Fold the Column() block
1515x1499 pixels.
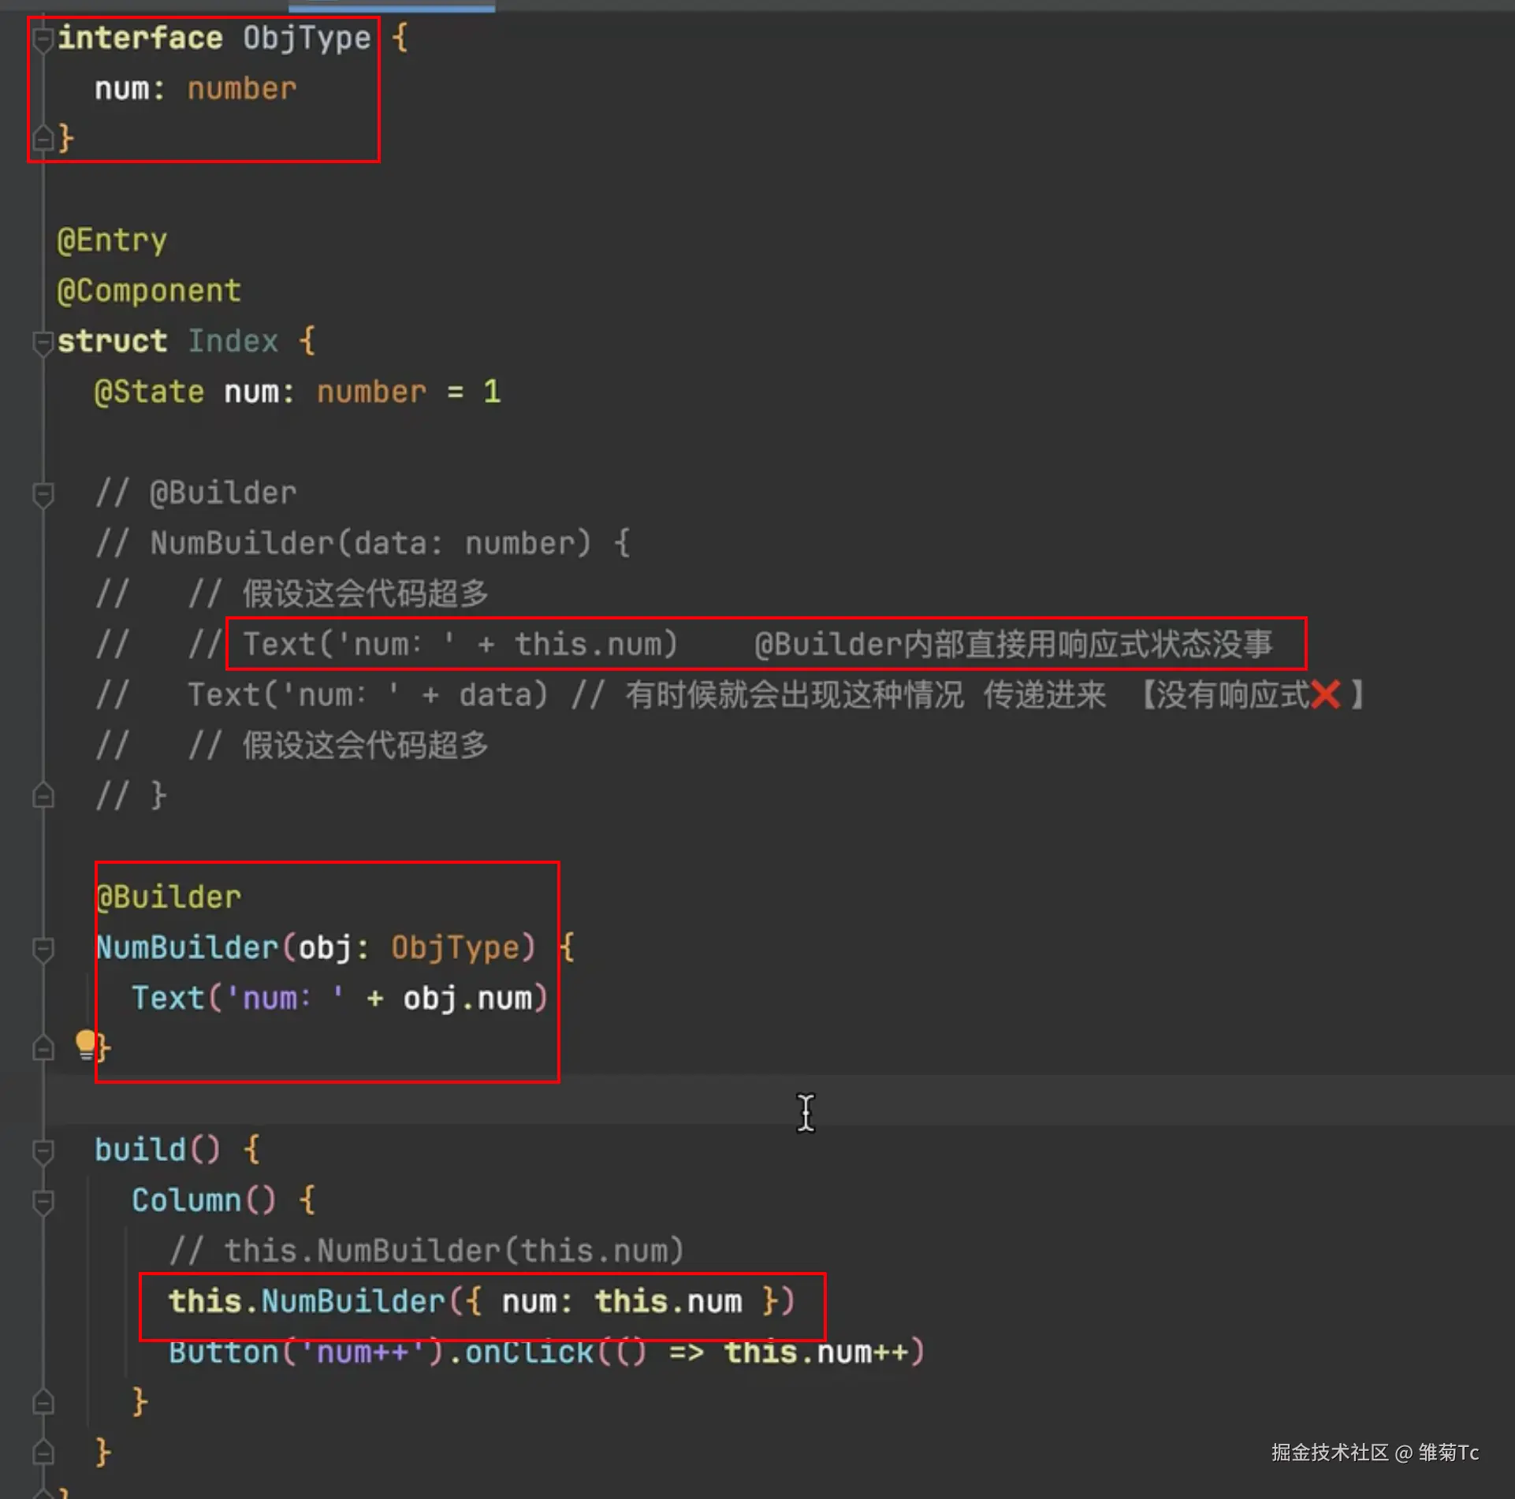[43, 1201]
